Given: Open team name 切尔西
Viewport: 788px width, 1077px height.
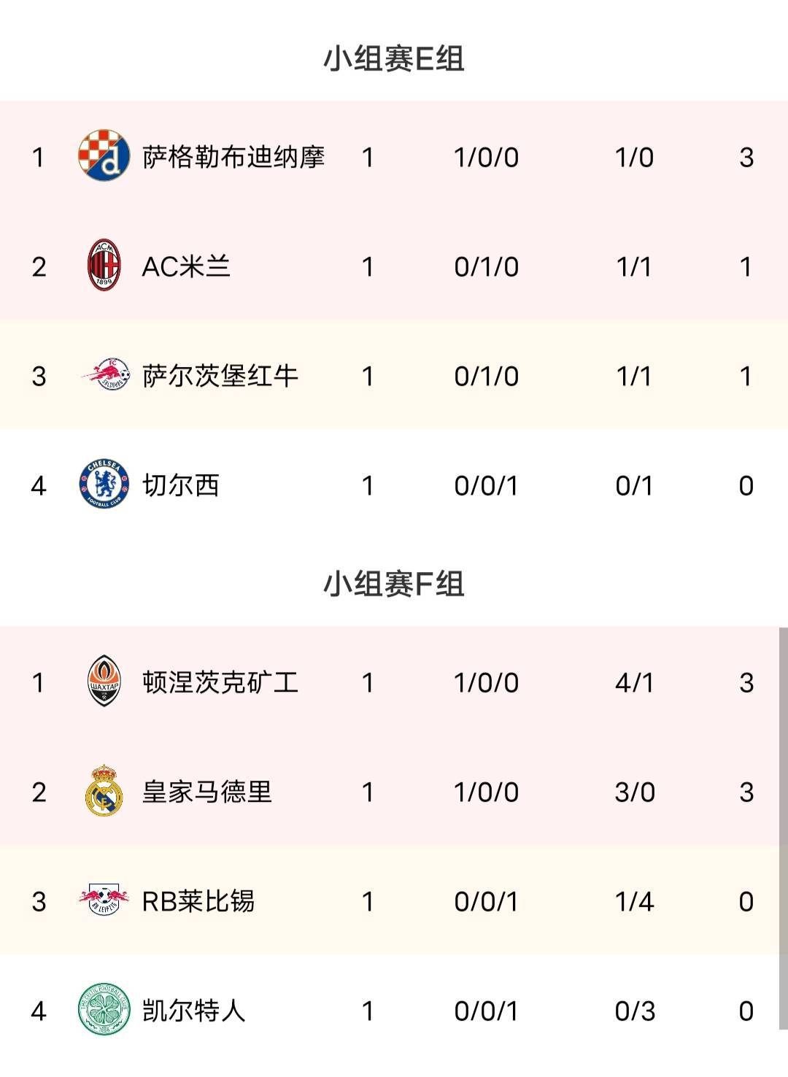Looking at the screenshot, I should point(181,485).
